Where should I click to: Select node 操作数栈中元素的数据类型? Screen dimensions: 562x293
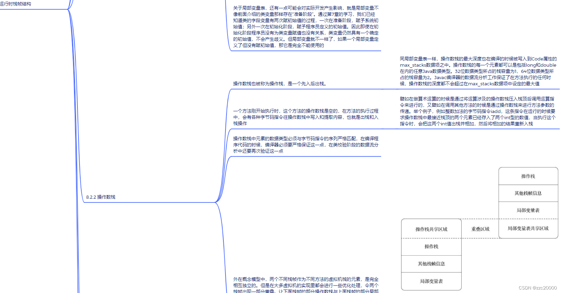click(x=306, y=145)
